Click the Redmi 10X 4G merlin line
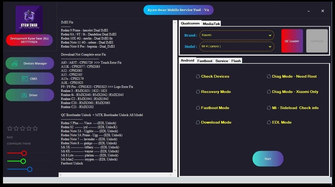 pos(87,38)
